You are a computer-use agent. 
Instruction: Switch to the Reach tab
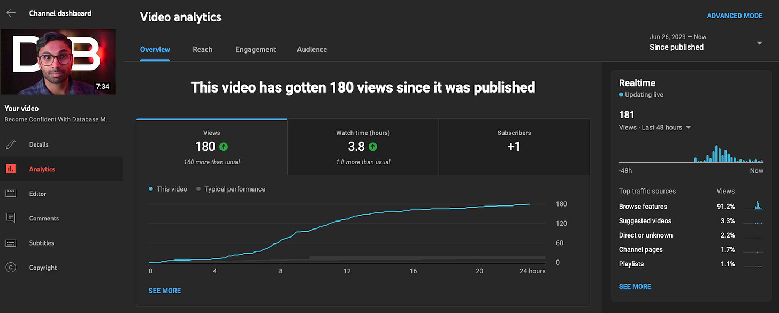click(x=203, y=49)
